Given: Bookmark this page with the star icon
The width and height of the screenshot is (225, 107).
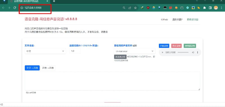Looking at the screenshot, I should (x=135, y=8).
